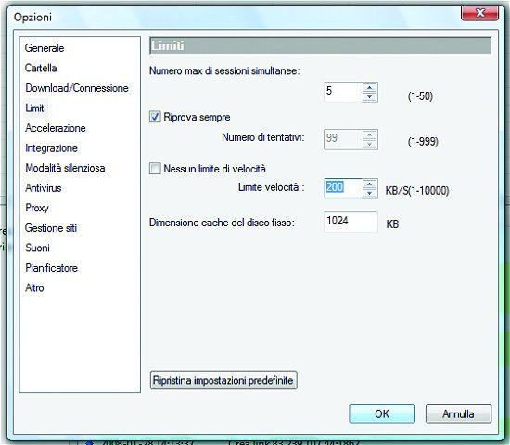510x445 pixels.
Task: Select Cartella in the options list
Action: coord(41,68)
